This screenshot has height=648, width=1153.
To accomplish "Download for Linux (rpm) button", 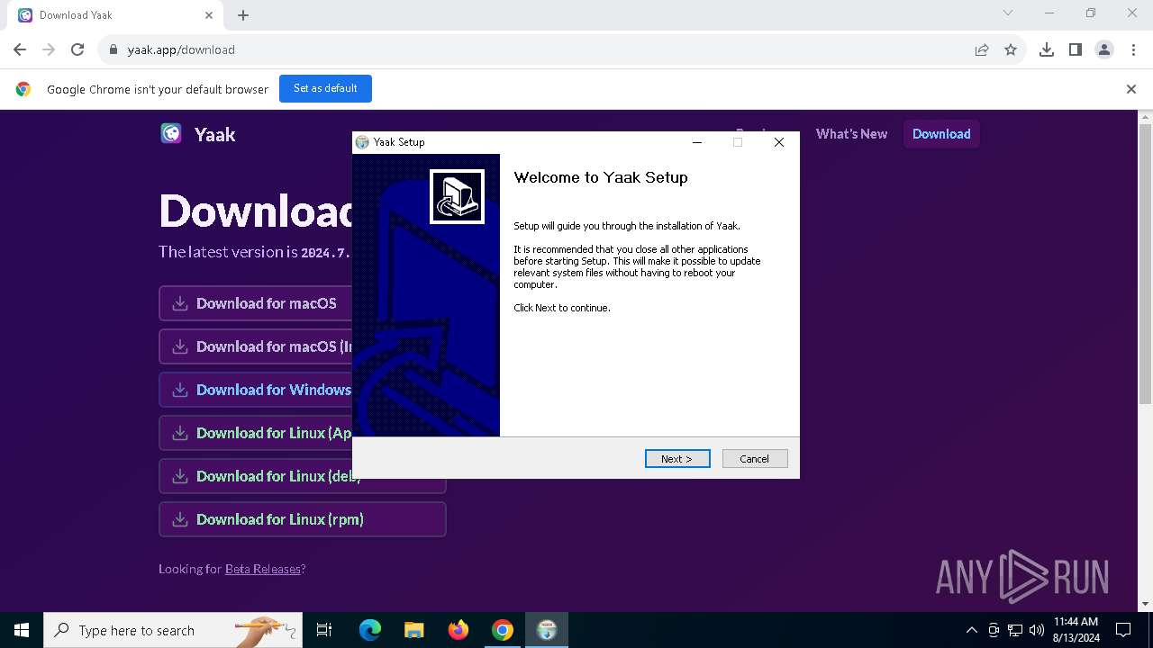I will (x=303, y=519).
